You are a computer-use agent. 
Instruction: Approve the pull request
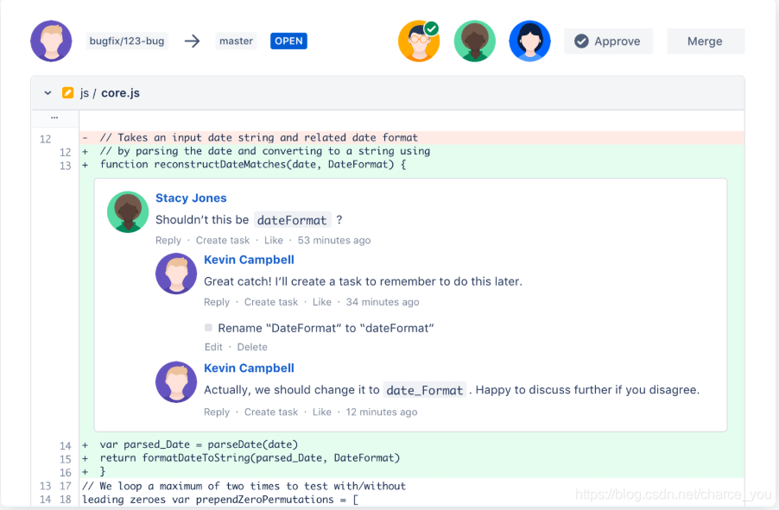(x=608, y=41)
